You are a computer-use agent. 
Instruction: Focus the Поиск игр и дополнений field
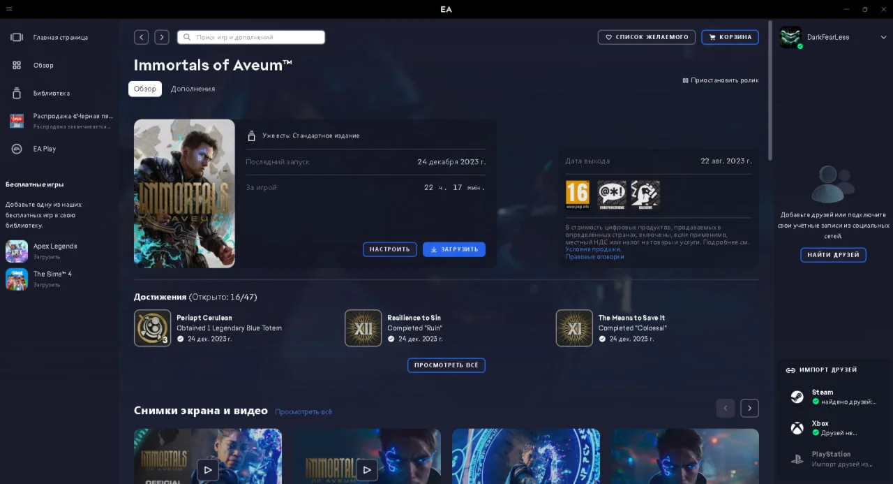[251, 37]
